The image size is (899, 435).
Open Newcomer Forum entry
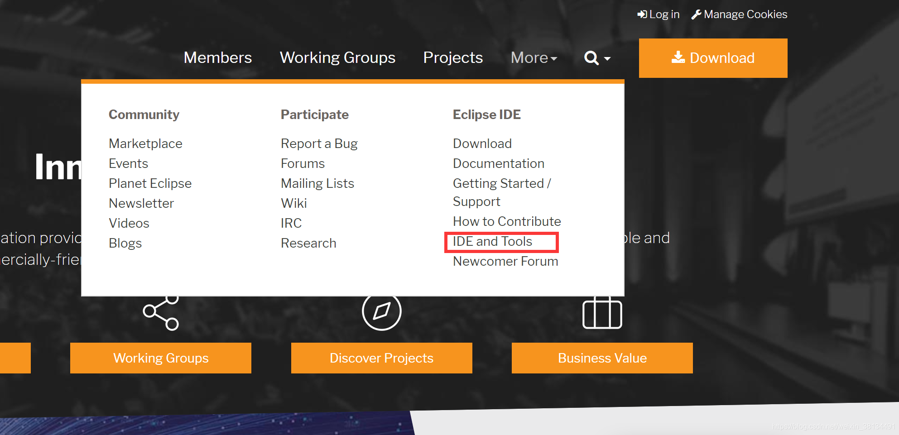(505, 261)
